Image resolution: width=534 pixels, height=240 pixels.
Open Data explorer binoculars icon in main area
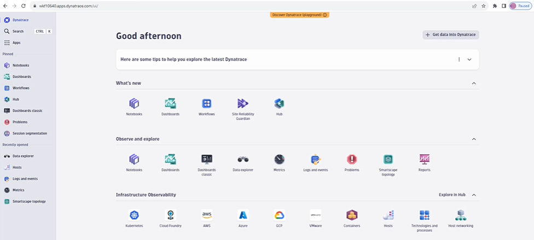click(x=243, y=159)
